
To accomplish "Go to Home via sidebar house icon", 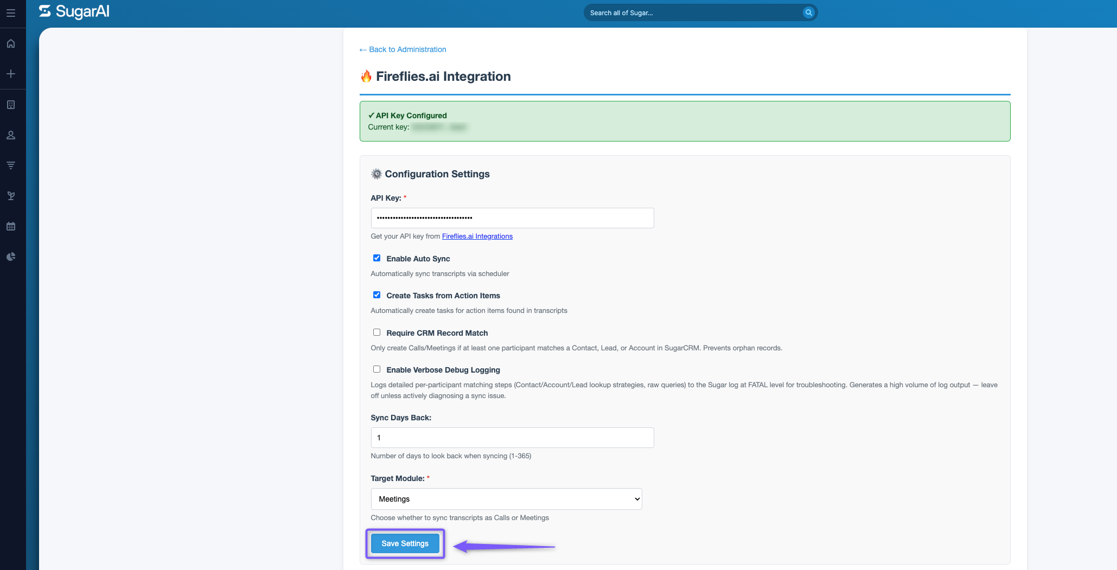I will pyautogui.click(x=11, y=43).
